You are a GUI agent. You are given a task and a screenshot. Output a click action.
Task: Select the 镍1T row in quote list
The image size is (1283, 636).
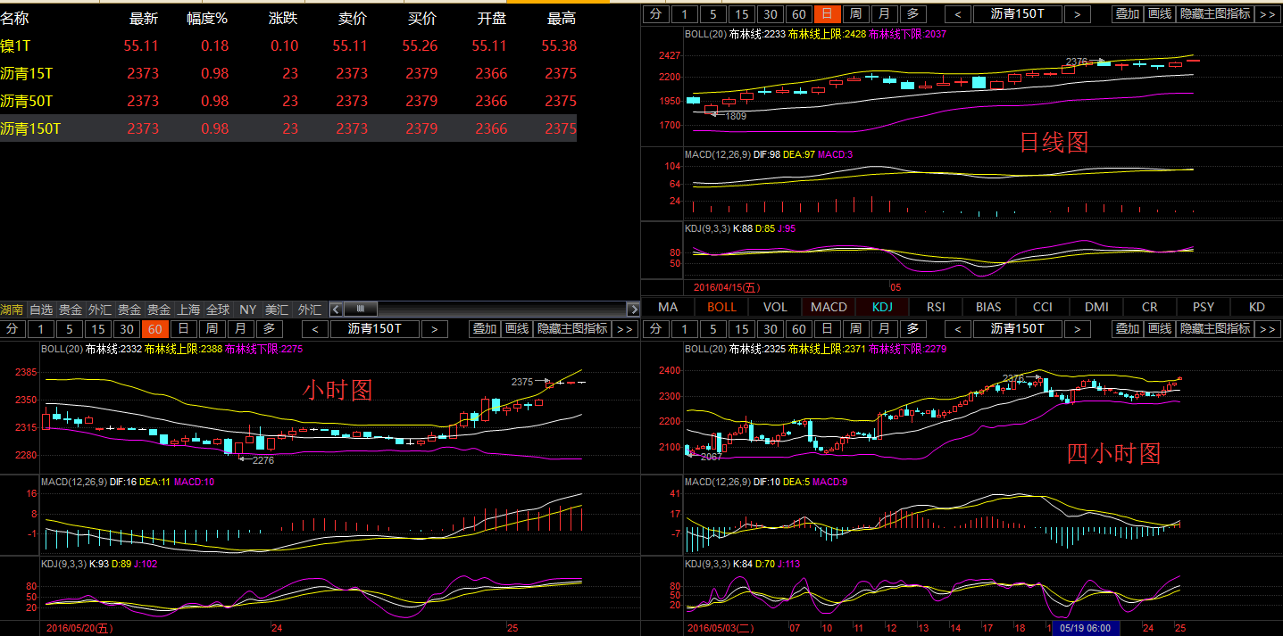click(286, 45)
